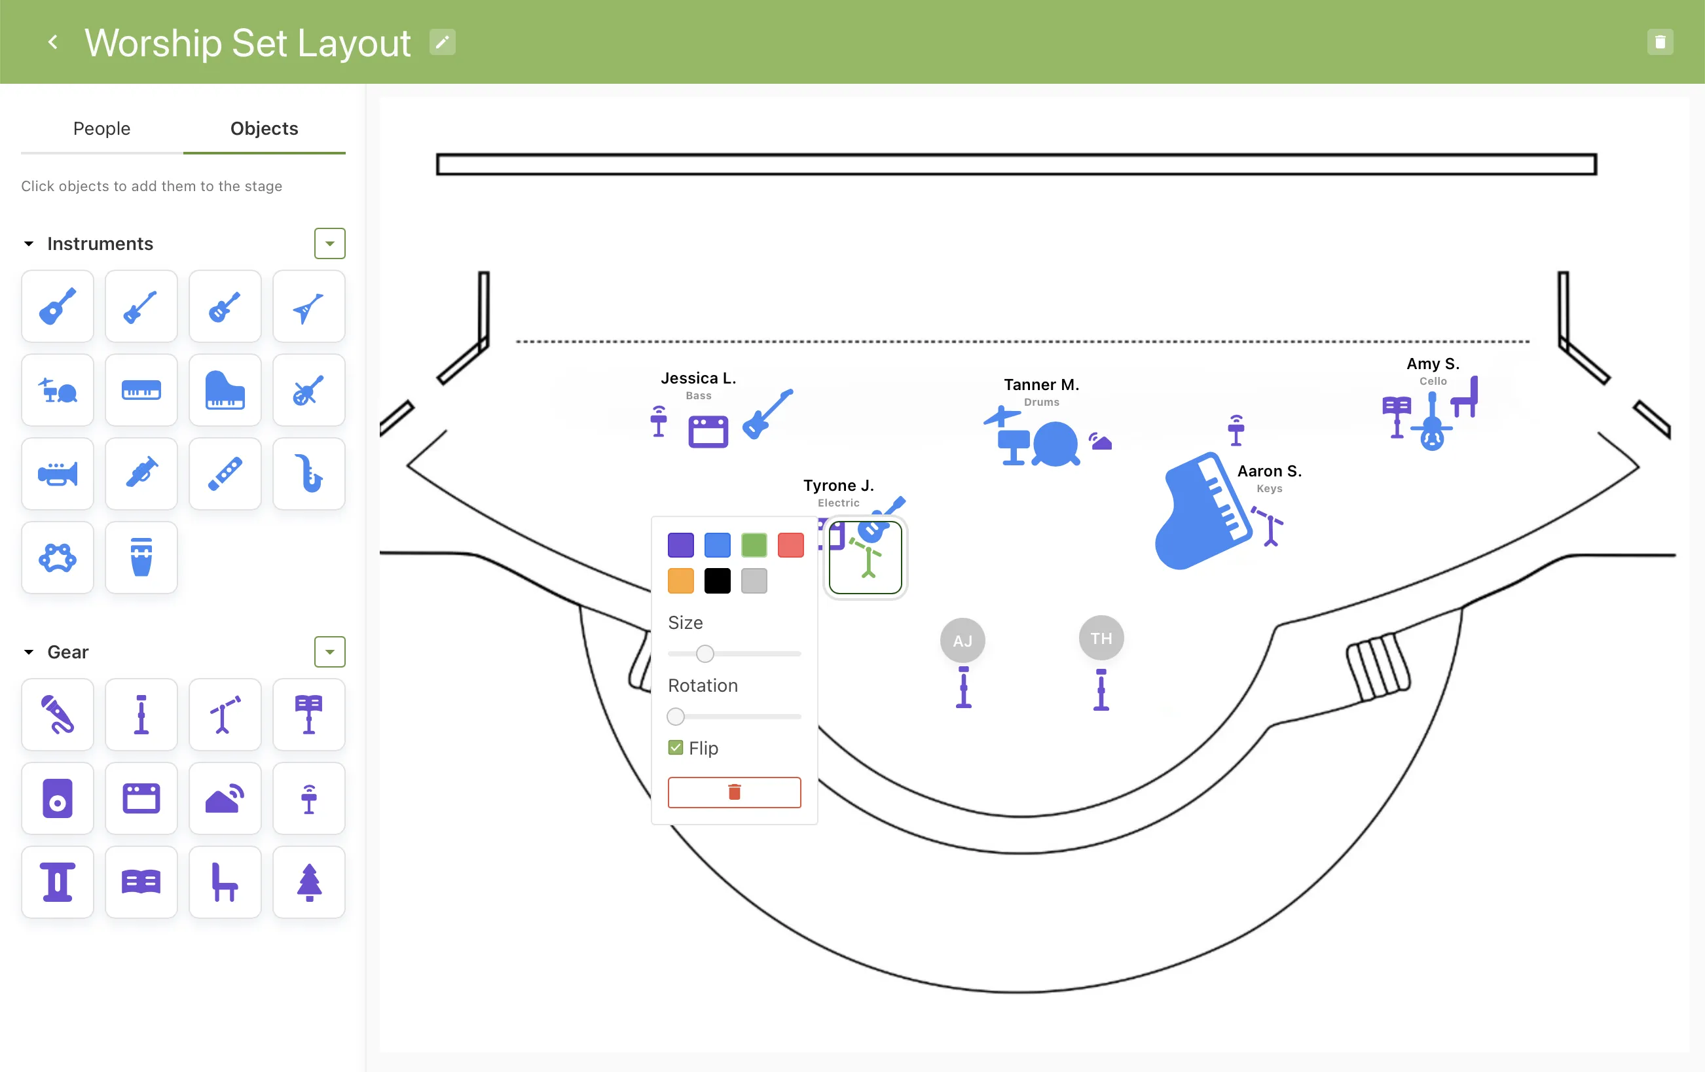
Task: Add drum kit object to stage
Action: click(58, 390)
